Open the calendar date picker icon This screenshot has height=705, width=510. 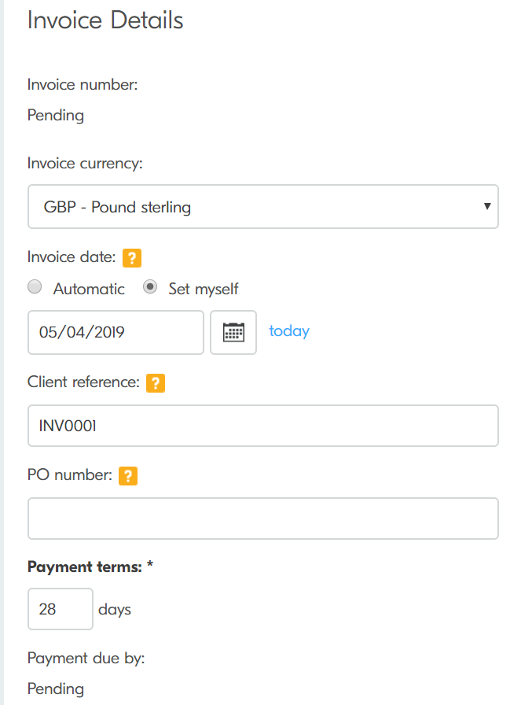[233, 332]
